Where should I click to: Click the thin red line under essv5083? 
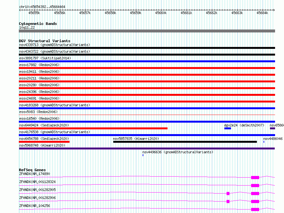(147, 115)
